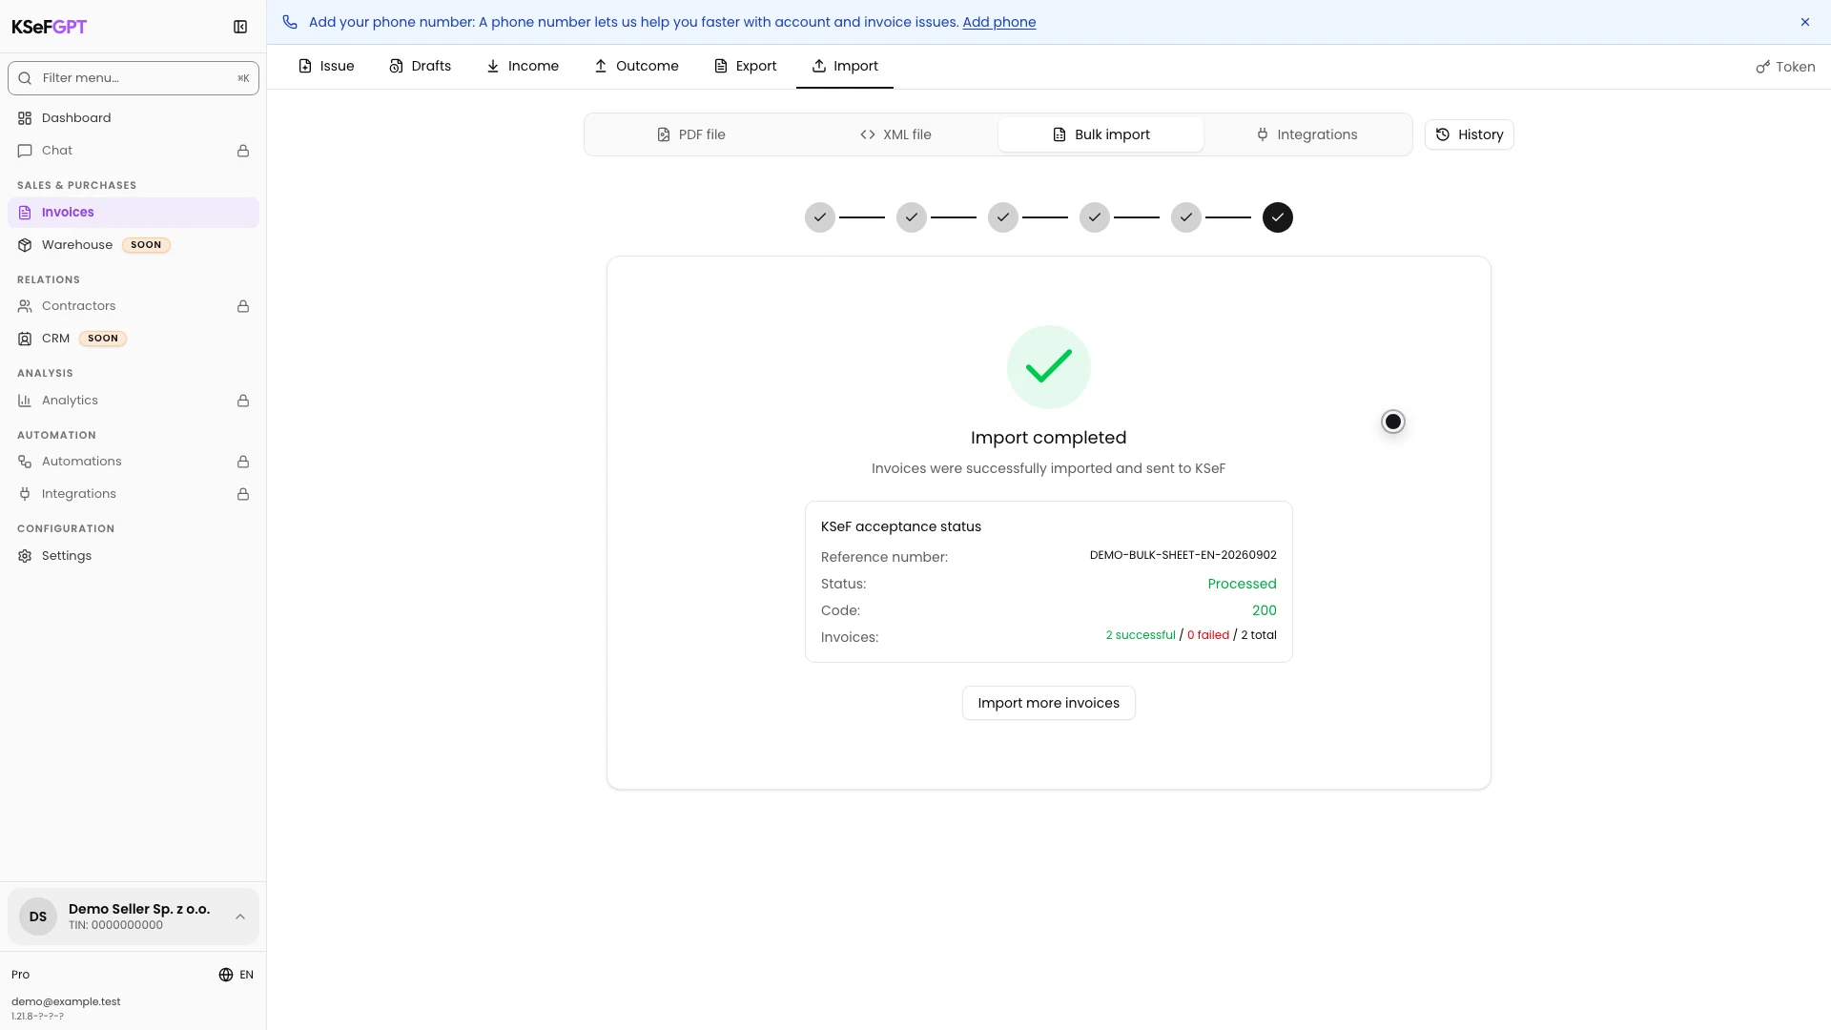This screenshot has height=1030, width=1831.
Task: Open the Income tab
Action: tap(523, 66)
